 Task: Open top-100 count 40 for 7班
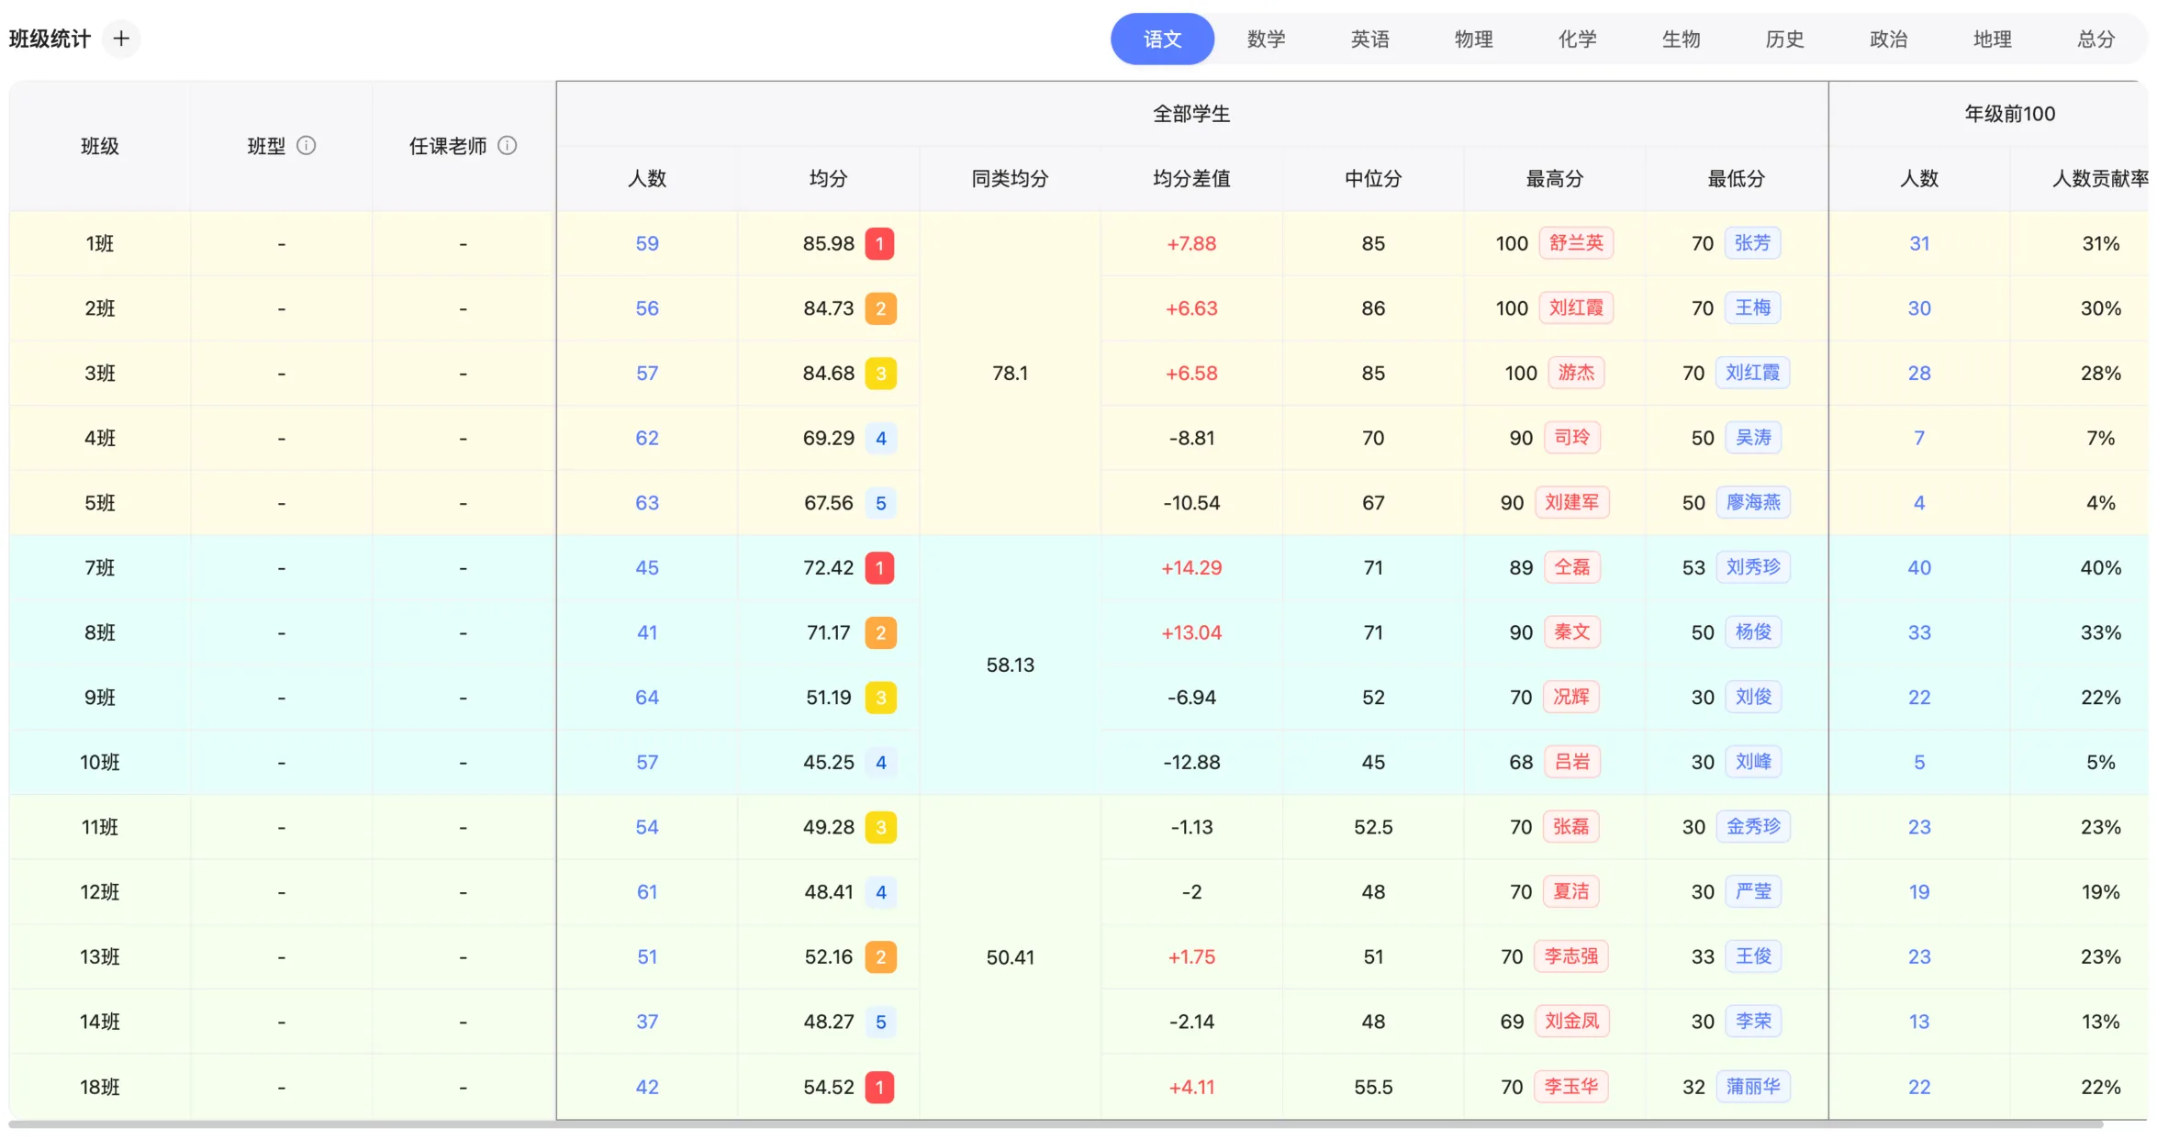pyautogui.click(x=1918, y=567)
